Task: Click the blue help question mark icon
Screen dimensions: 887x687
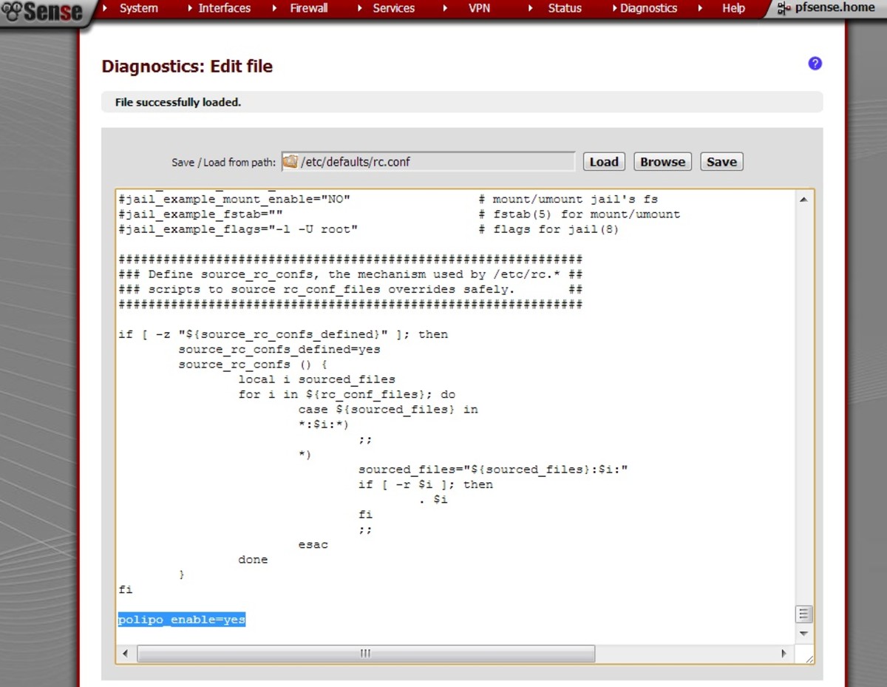Action: click(x=815, y=64)
